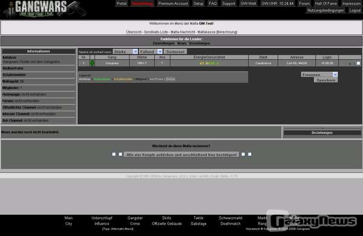Open Offizielle Gebäude in the bottom navigation
This screenshot has width=363, height=236.
point(167,224)
